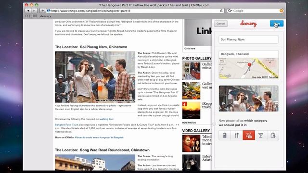Open the Top Sites grid icon
This screenshot has height=173, width=308.
[x=35, y=16]
